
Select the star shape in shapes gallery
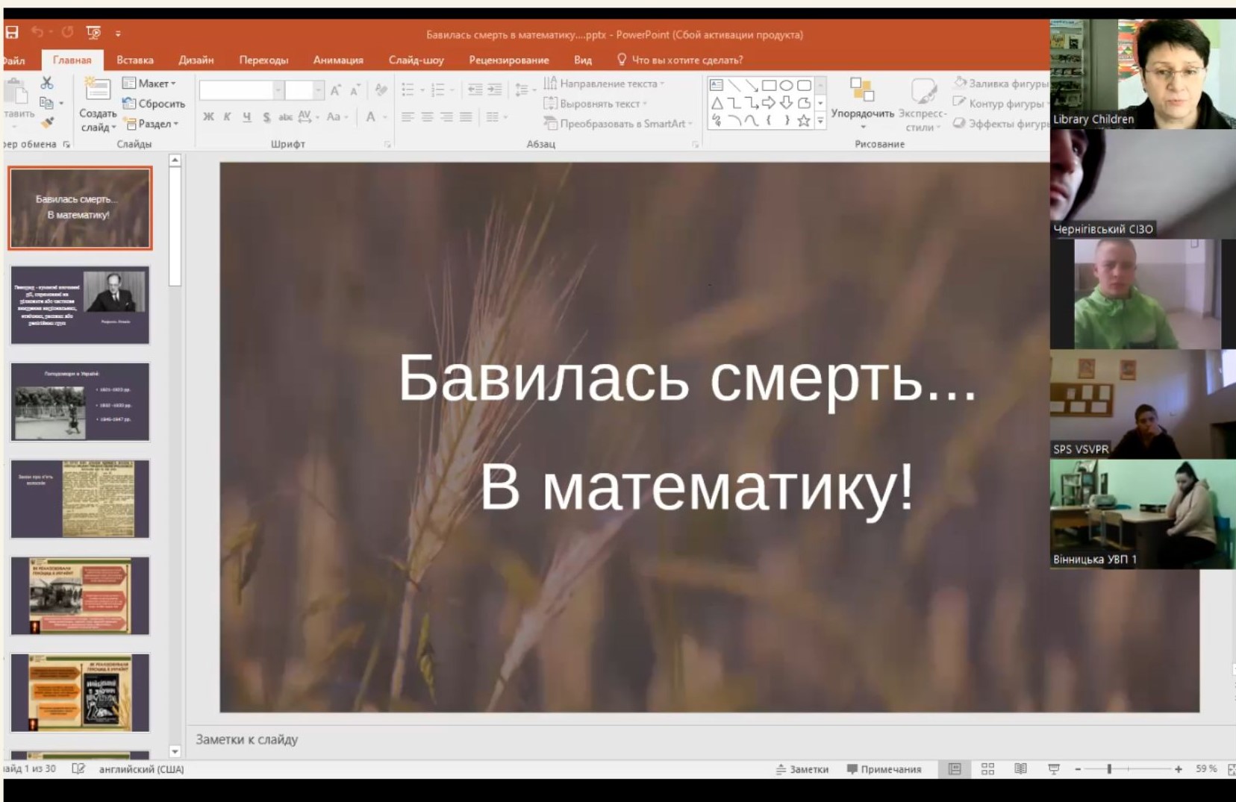(803, 121)
